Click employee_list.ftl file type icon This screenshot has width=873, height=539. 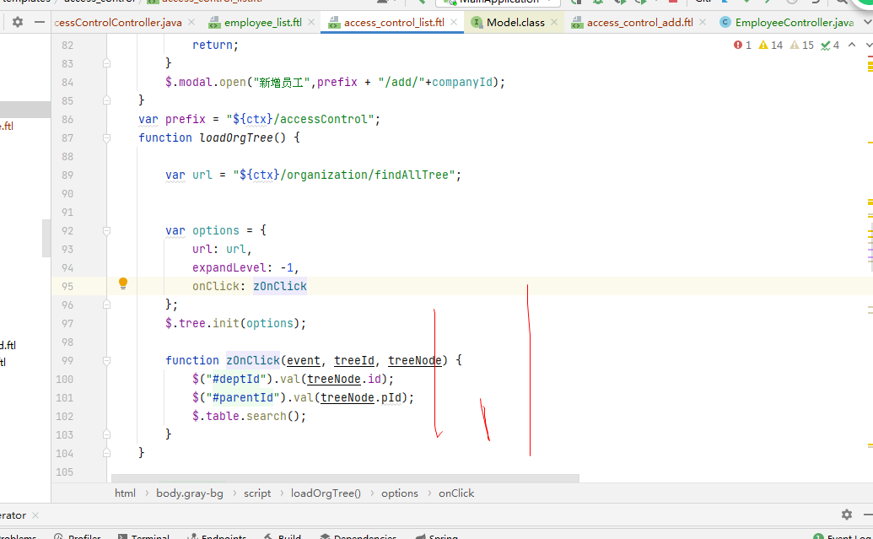(213, 23)
